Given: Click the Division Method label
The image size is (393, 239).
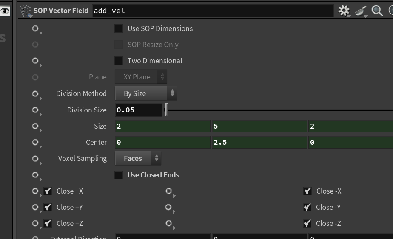Looking at the screenshot, I should coord(82,93).
